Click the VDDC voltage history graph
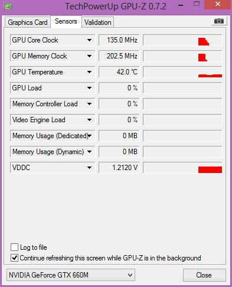The width and height of the screenshot is (232, 287). coord(182,168)
